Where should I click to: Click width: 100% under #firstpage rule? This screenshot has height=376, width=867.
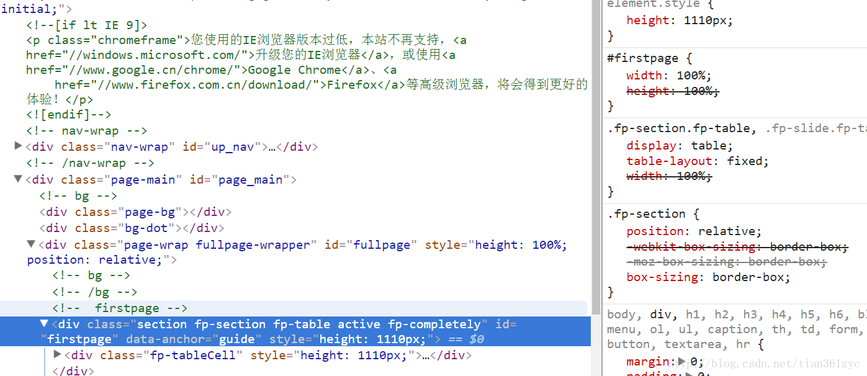[669, 76]
